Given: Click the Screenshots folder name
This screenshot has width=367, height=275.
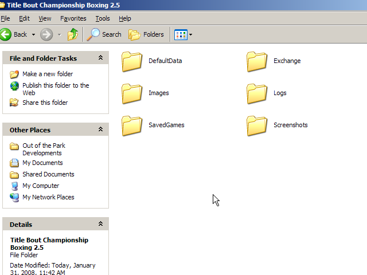Looking at the screenshot, I should click(x=291, y=125).
